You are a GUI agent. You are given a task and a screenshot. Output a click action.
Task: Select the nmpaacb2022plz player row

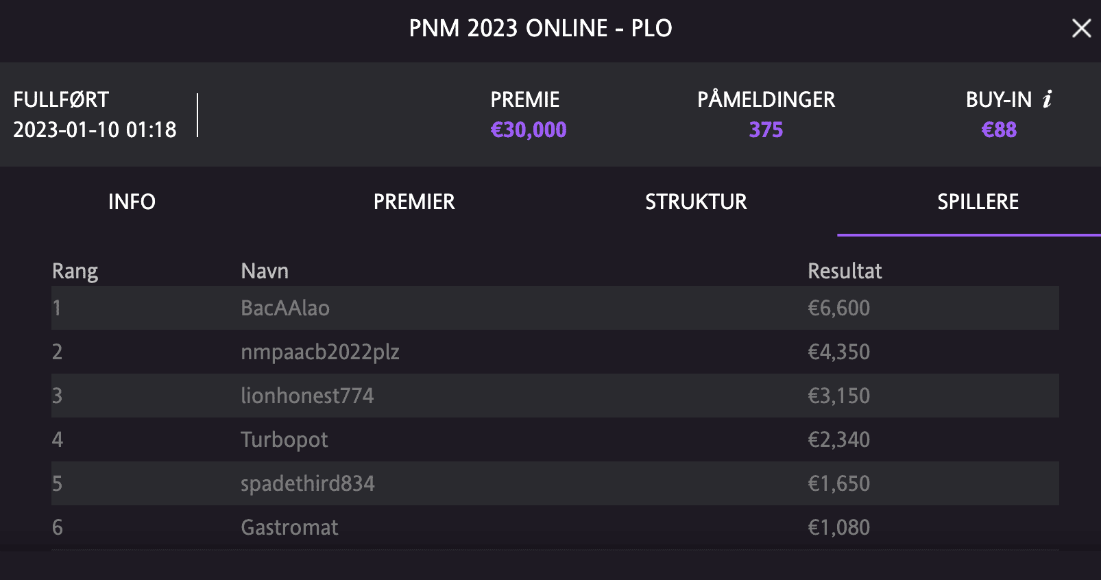(x=555, y=352)
